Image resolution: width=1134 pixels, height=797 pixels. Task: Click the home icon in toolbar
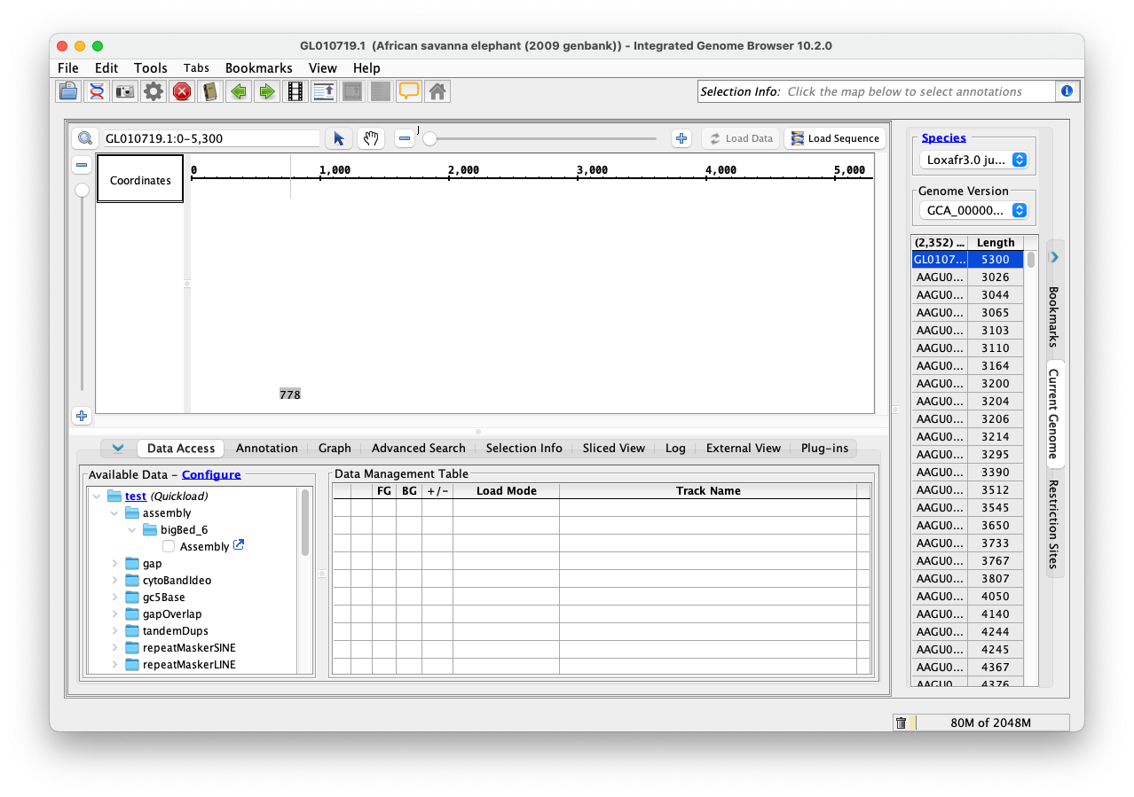(436, 91)
